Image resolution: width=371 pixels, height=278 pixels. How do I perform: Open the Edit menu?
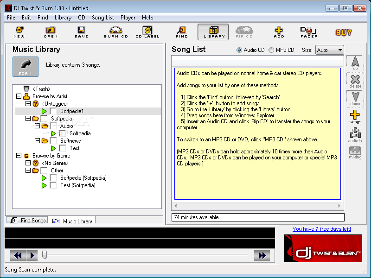pyautogui.click(x=26, y=18)
